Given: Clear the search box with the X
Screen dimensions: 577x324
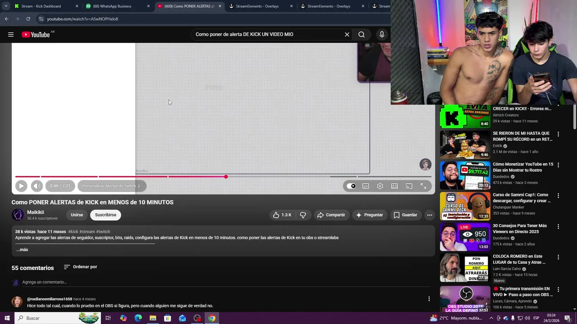Looking at the screenshot, I should point(347,35).
